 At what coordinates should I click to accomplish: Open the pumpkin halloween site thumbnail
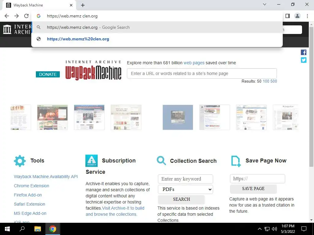pos(52,117)
